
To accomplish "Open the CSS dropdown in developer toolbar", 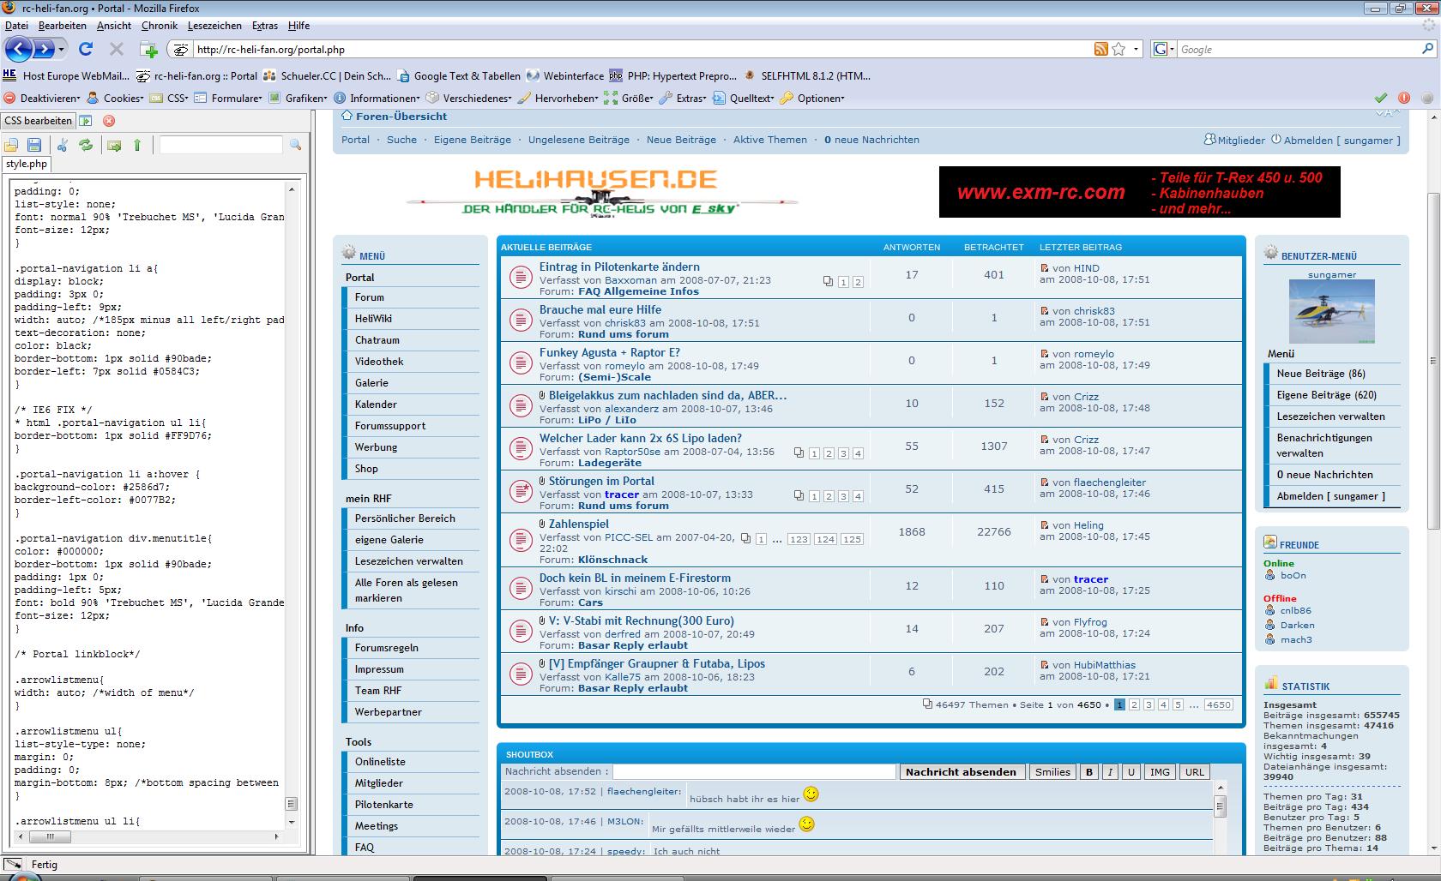I will (x=170, y=98).
